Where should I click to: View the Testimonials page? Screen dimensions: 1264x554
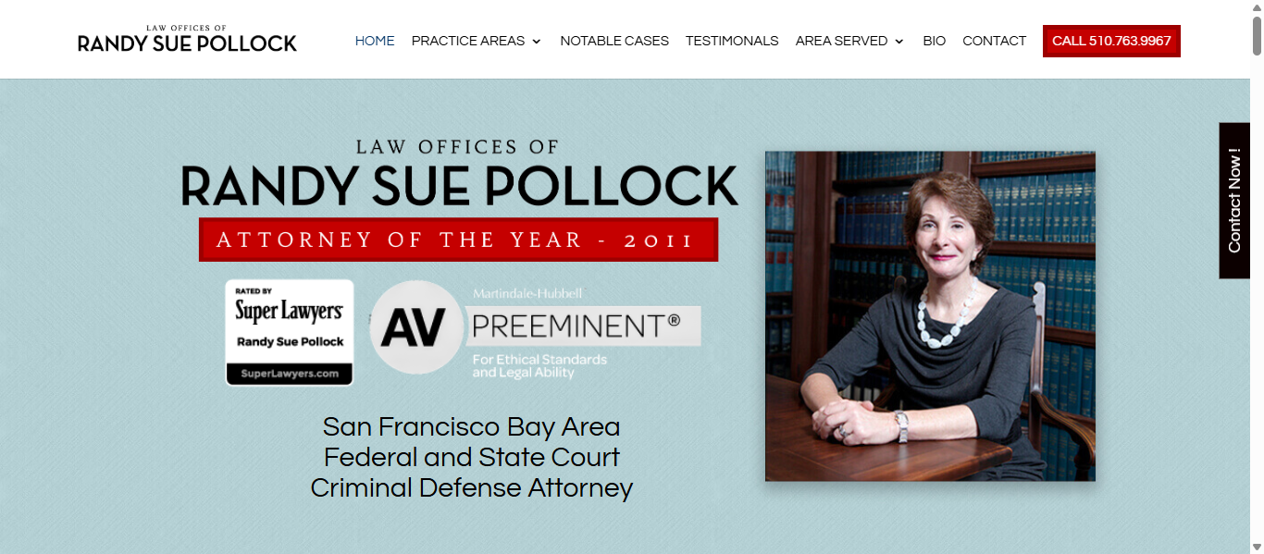click(x=732, y=41)
